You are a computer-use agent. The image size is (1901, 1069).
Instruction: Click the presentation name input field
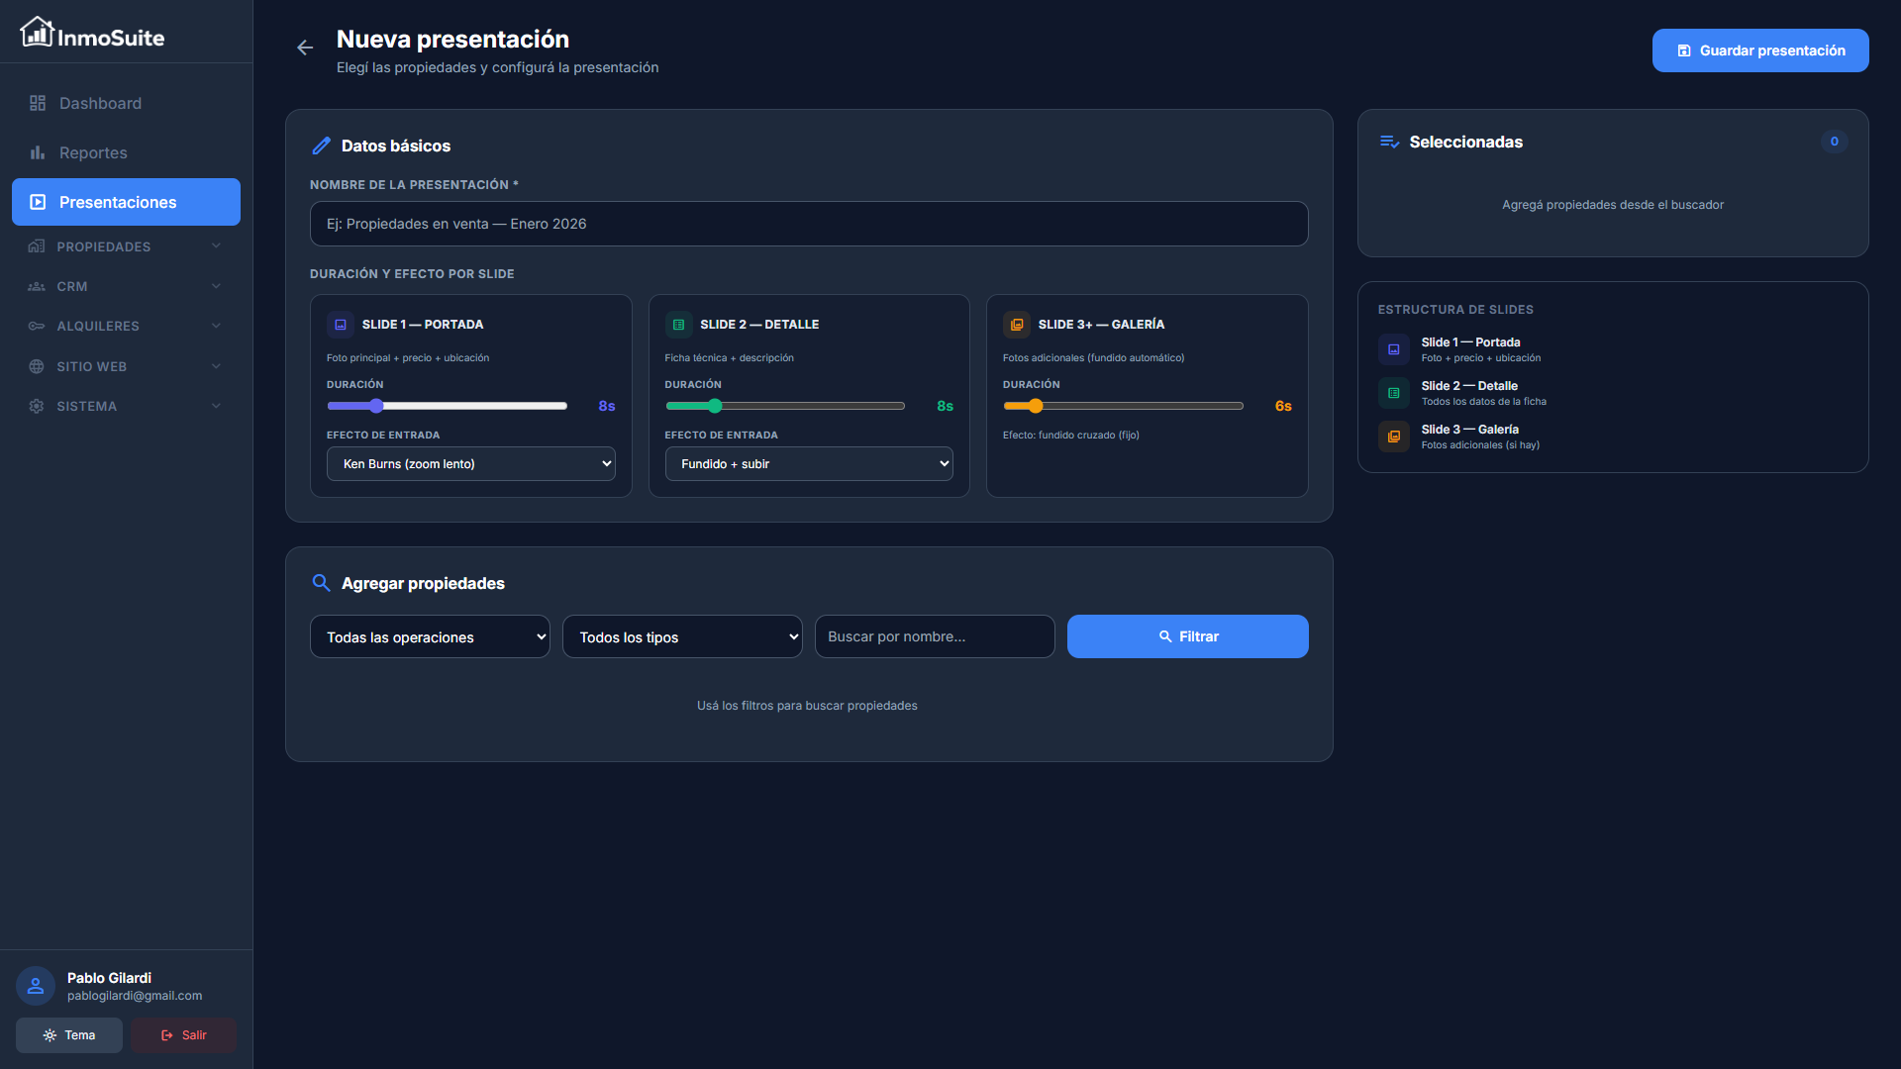tap(808, 224)
